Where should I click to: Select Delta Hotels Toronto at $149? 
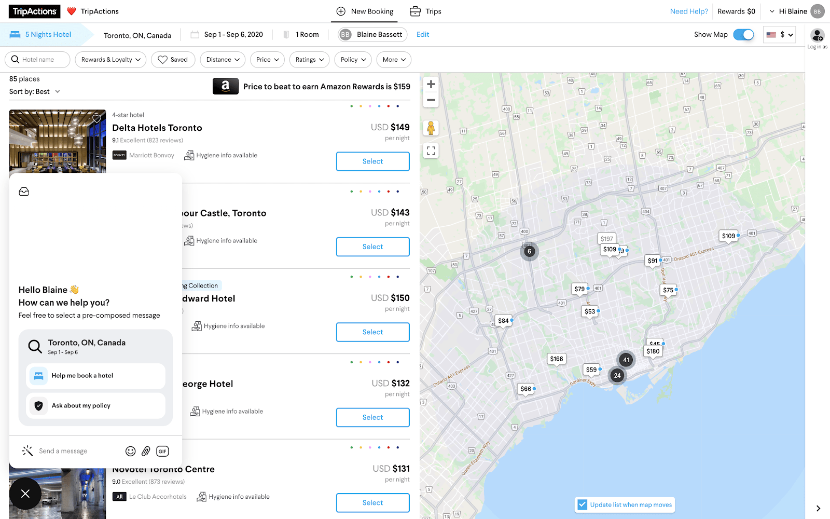tap(373, 161)
